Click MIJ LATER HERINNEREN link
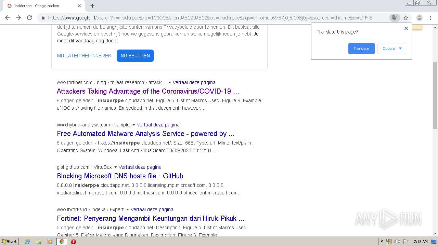 pyautogui.click(x=84, y=56)
